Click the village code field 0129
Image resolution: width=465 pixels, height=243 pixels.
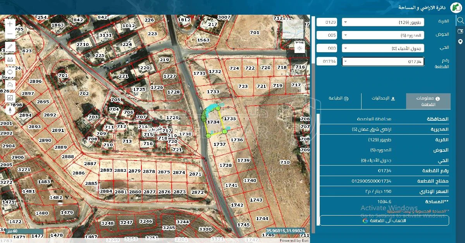click(327, 22)
